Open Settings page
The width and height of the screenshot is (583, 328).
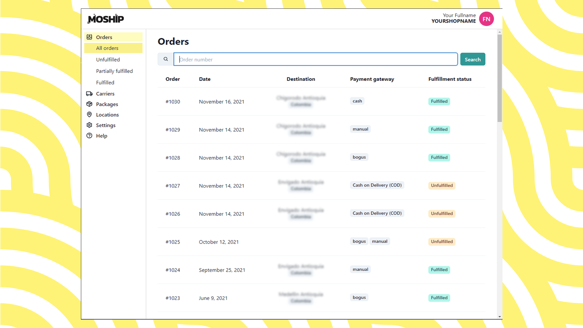(106, 125)
